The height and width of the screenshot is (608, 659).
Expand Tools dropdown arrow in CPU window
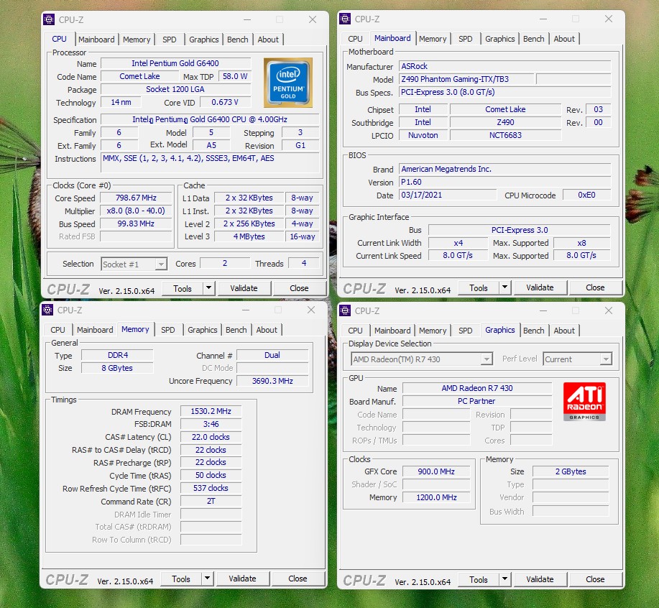[x=208, y=288]
